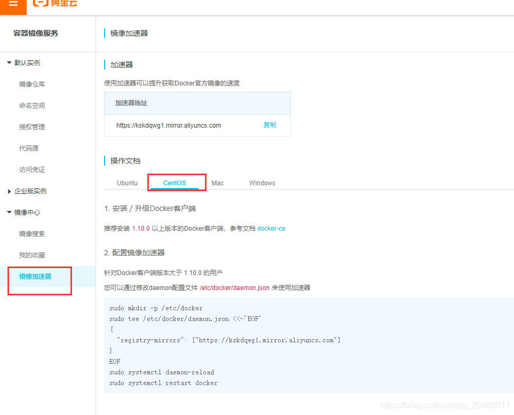Click the 操作文档 section heading

coord(125,161)
